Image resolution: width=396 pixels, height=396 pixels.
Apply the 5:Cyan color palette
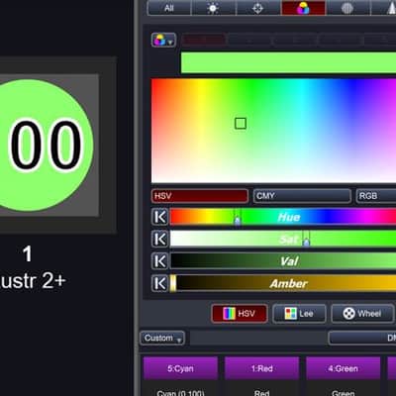click(x=180, y=368)
